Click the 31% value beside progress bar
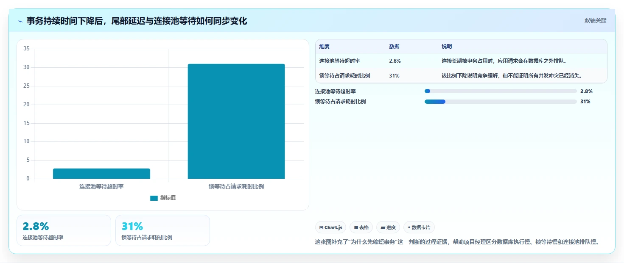 (585, 102)
